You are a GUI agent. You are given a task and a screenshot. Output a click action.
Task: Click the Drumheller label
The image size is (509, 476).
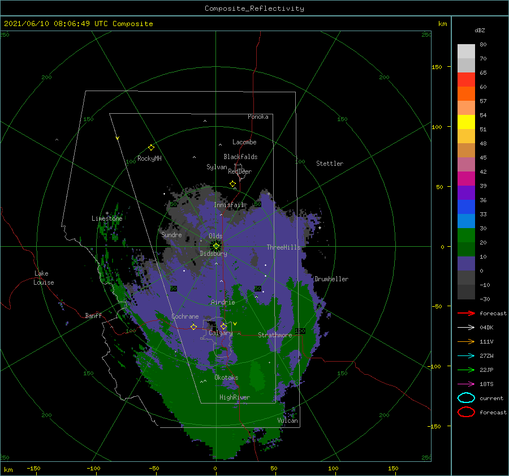click(331, 279)
